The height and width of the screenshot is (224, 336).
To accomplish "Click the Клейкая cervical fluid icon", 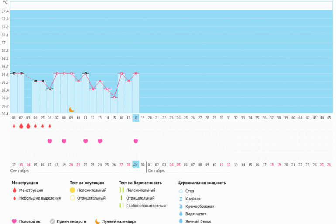I will [x=181, y=199].
